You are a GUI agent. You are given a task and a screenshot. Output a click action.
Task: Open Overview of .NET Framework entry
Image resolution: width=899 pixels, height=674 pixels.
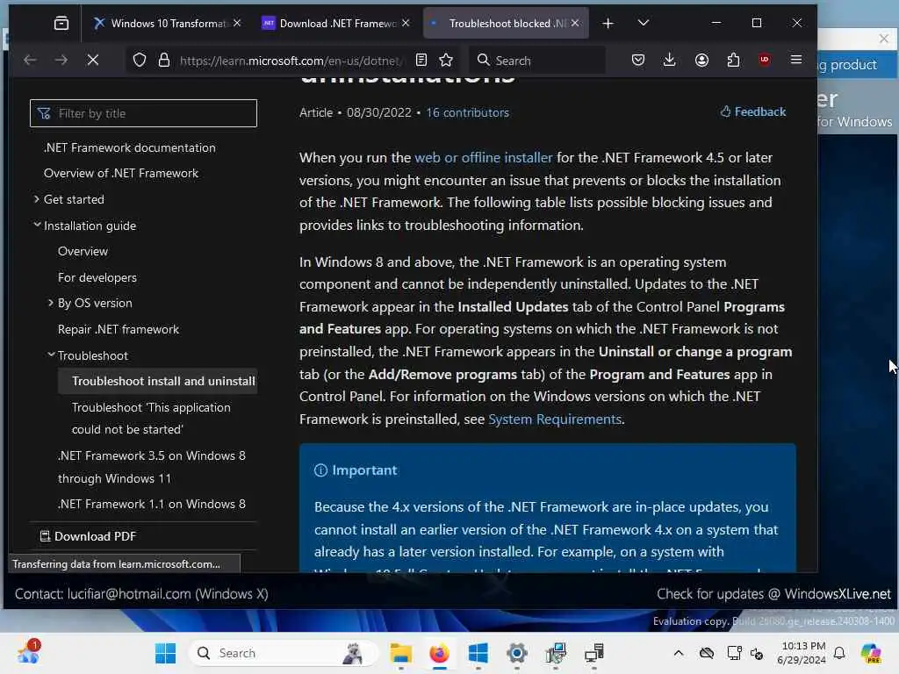[121, 173]
